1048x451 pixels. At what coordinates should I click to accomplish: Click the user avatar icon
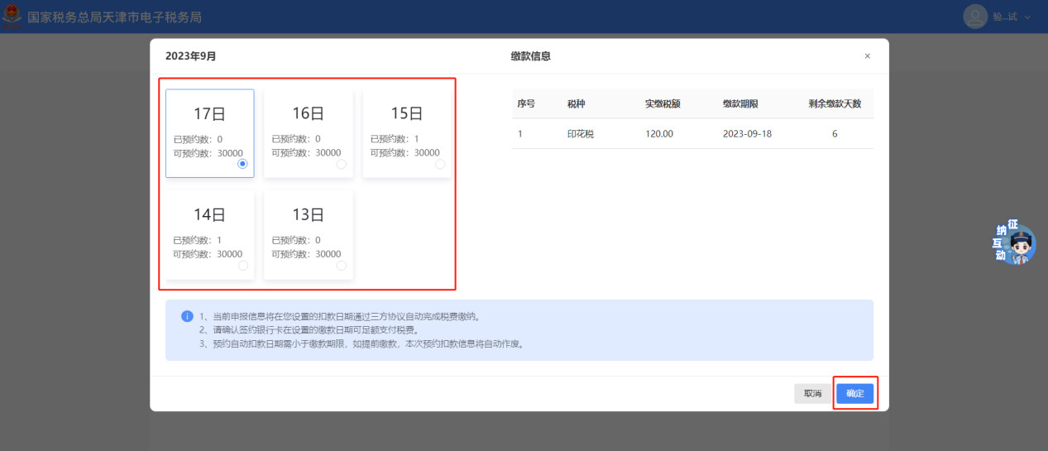click(x=976, y=17)
